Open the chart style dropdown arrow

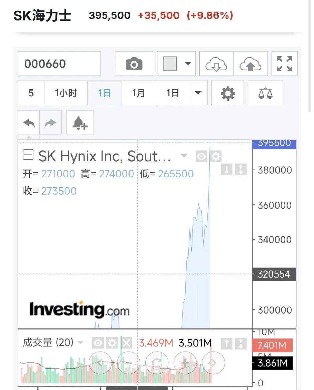[188, 64]
